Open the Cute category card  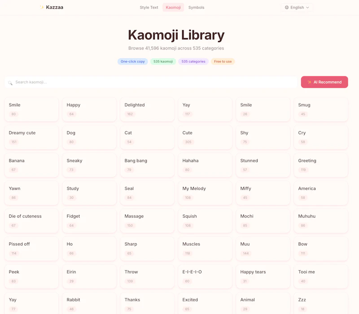pyautogui.click(x=205, y=137)
